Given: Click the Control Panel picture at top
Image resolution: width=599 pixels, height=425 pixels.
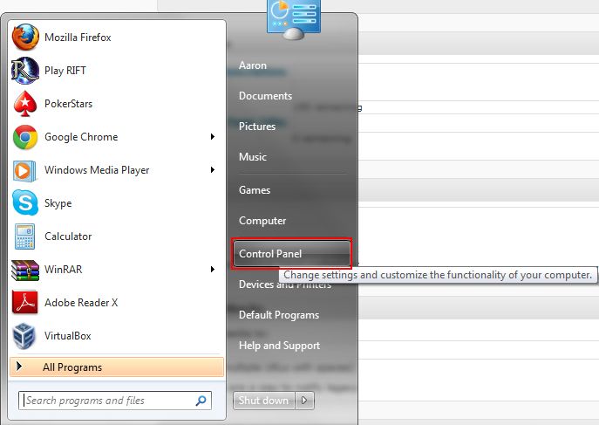Looking at the screenshot, I should click(294, 19).
